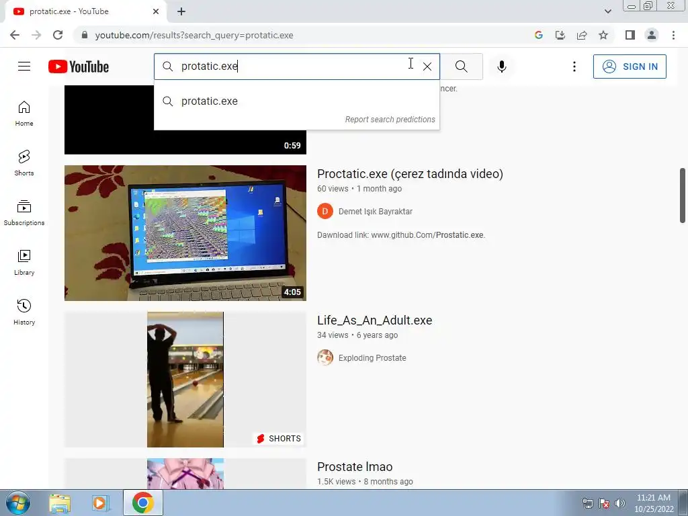Click the browser forward arrow
Image resolution: width=688 pixels, height=516 pixels.
click(36, 35)
